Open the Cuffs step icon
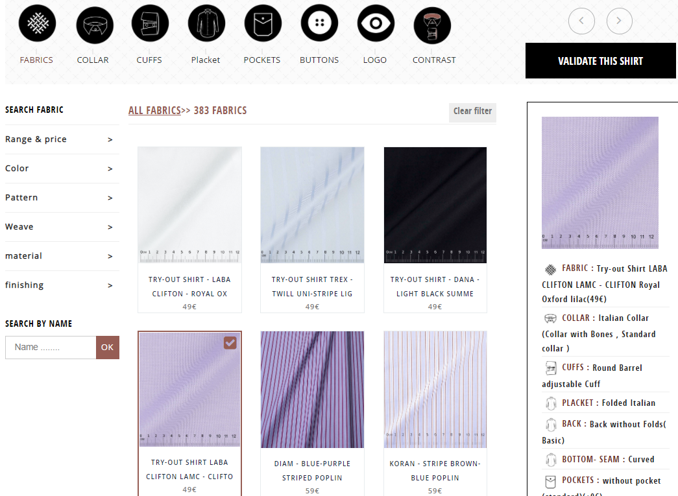Screen dimensions: 678x496 click(150, 23)
